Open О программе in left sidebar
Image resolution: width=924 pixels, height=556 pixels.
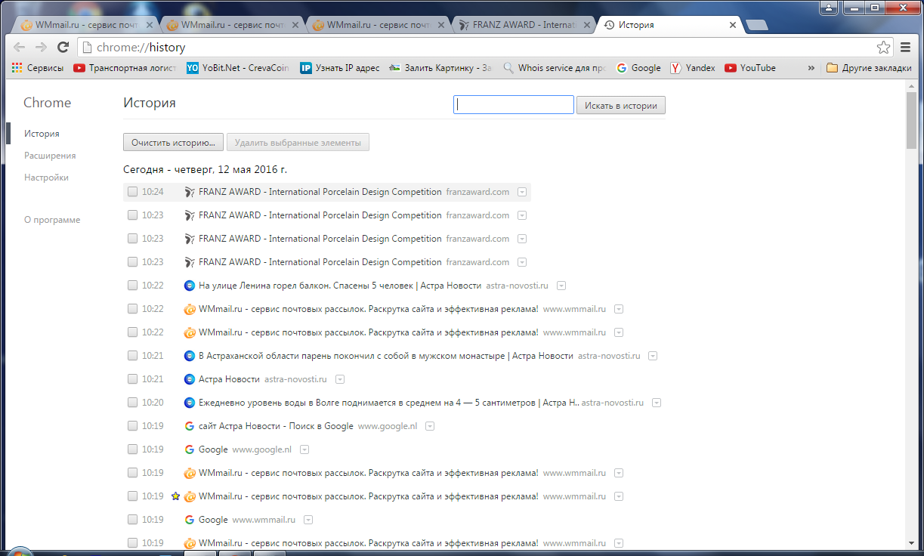tap(52, 220)
